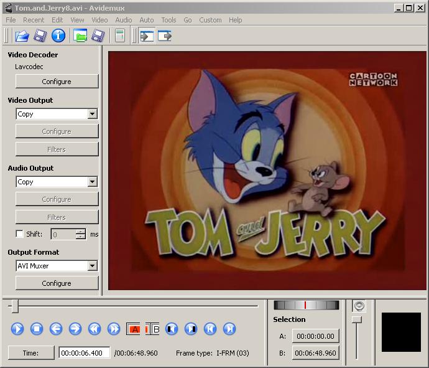
Task: Open the Audio menu
Action: (124, 20)
